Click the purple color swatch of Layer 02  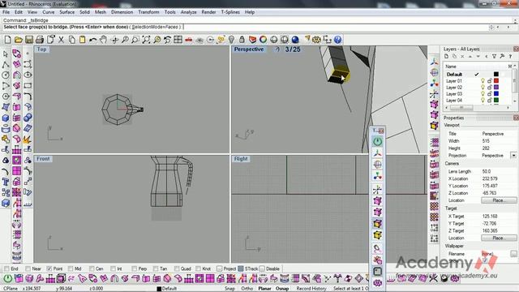coord(496,88)
